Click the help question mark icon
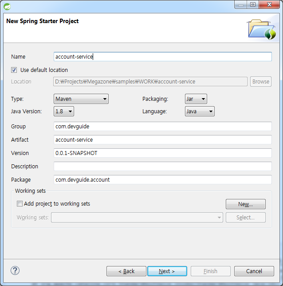 coord(15,270)
